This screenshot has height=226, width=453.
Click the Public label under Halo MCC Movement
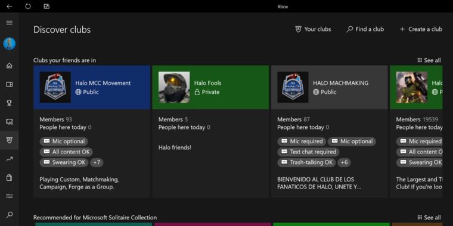[87, 92]
